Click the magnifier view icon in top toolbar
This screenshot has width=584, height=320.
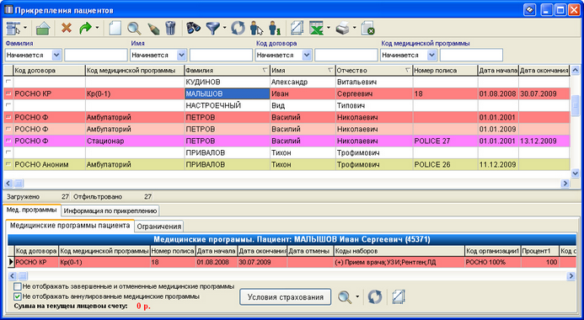click(x=134, y=29)
